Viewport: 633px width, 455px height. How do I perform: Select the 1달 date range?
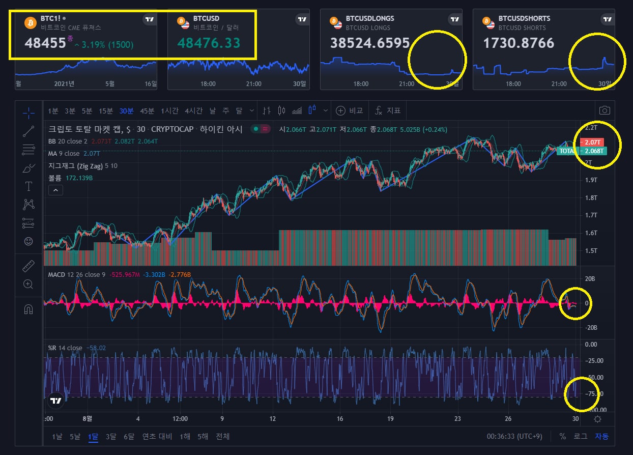click(x=93, y=436)
